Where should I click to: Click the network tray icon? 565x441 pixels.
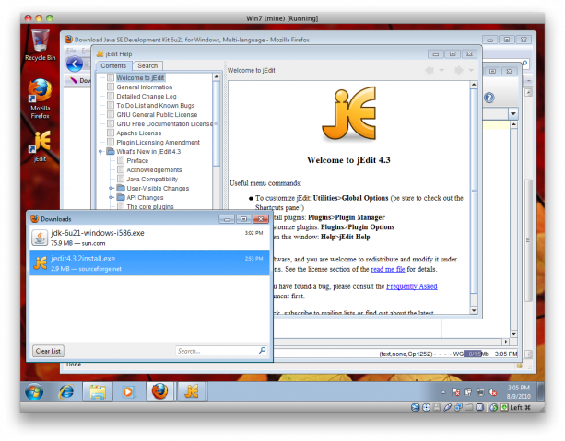point(480,392)
